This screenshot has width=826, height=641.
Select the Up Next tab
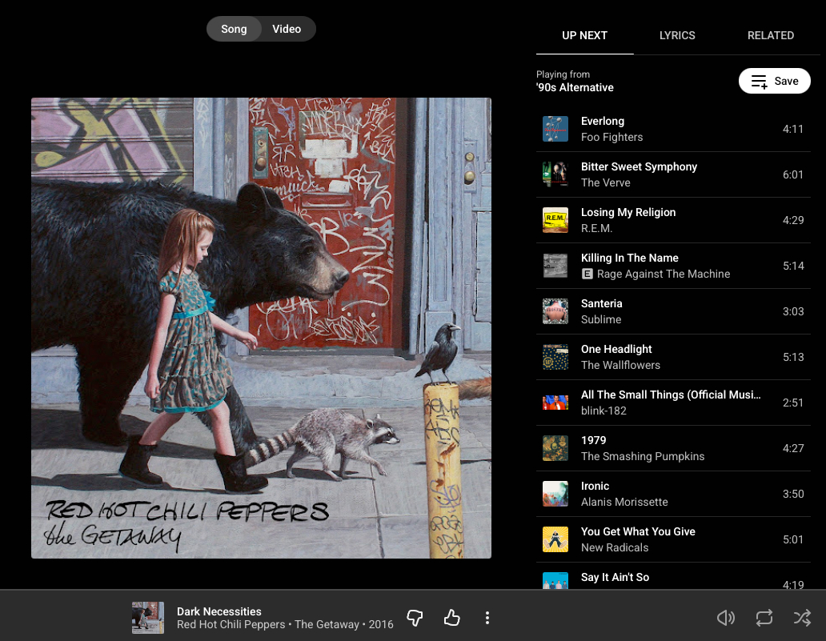[584, 35]
